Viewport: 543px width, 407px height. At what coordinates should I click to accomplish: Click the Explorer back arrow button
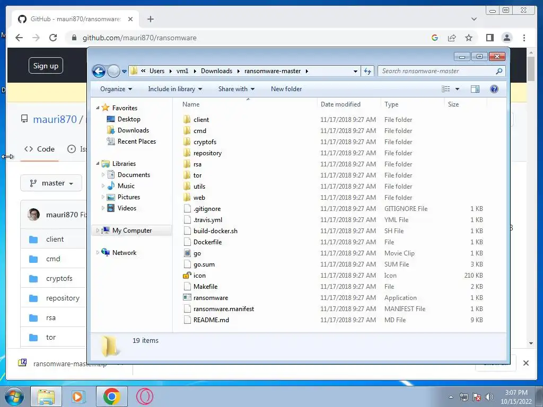click(99, 72)
